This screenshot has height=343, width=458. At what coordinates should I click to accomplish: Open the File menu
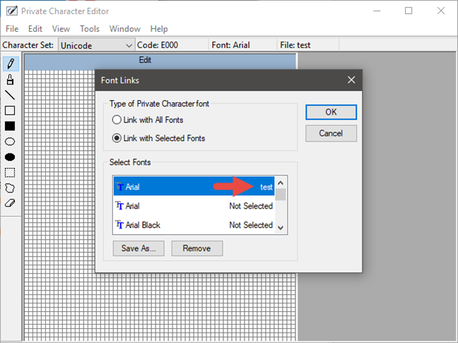click(12, 28)
